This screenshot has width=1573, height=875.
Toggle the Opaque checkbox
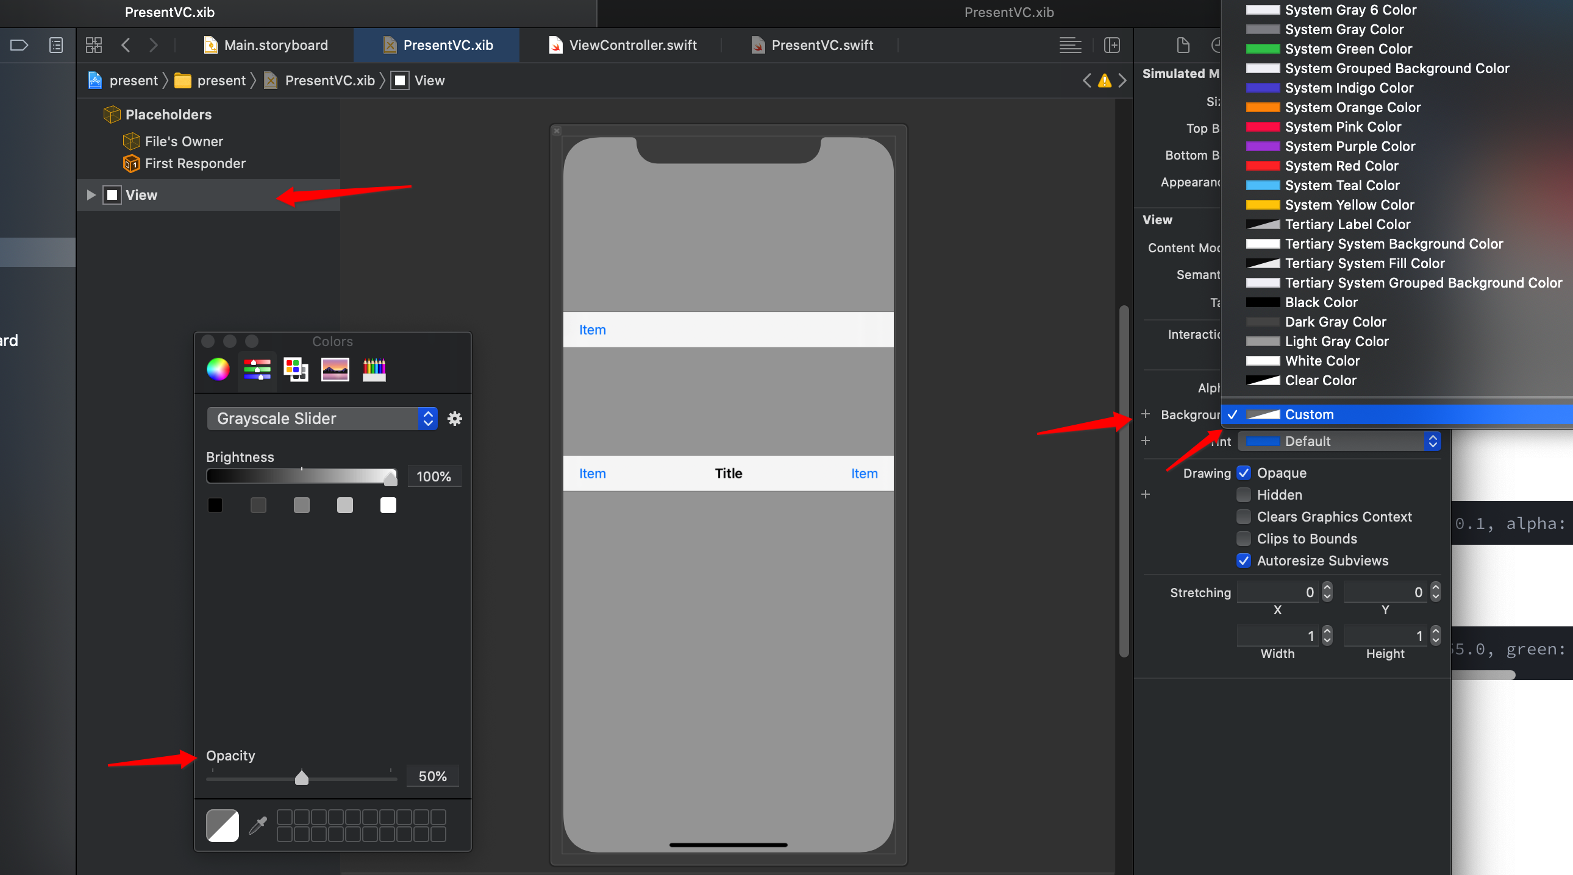(x=1243, y=473)
